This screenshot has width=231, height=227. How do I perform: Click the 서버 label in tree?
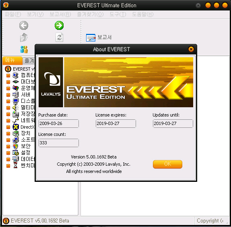coord(26,95)
